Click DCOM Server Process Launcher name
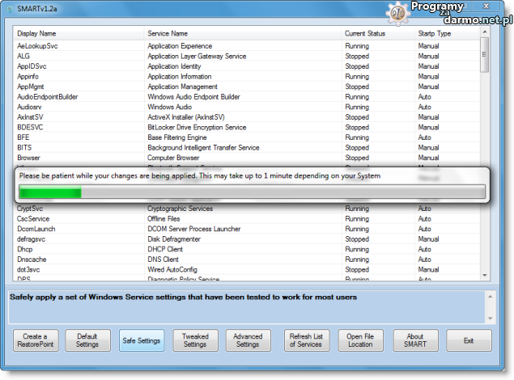Viewport: 514px width, 380px height. pyautogui.click(x=193, y=229)
